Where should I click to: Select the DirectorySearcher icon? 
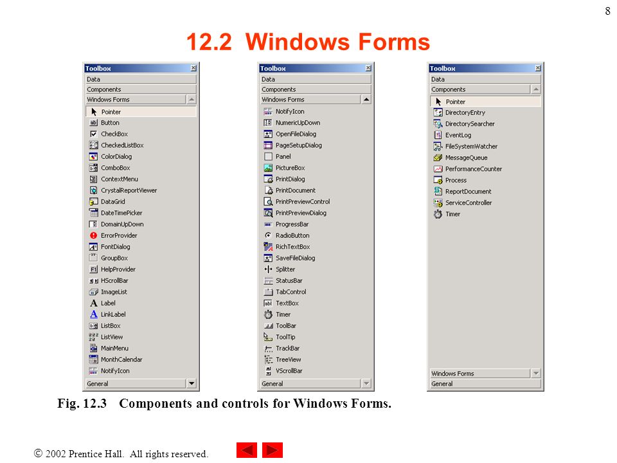coord(438,124)
